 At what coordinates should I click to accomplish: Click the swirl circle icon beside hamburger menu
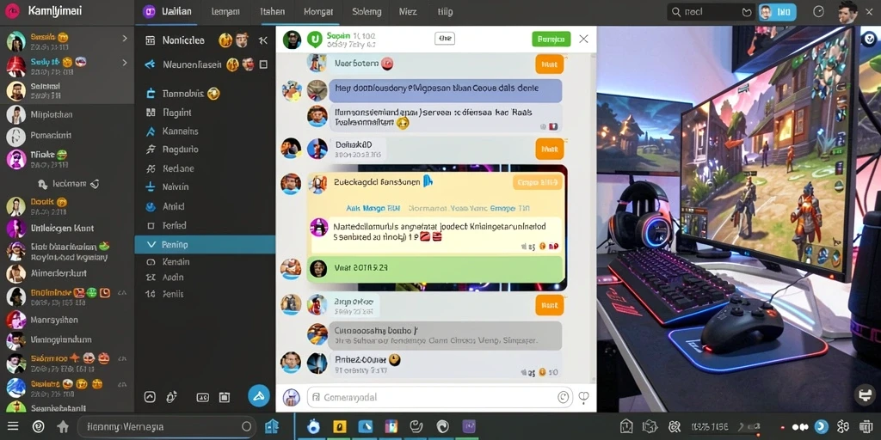coord(38,426)
